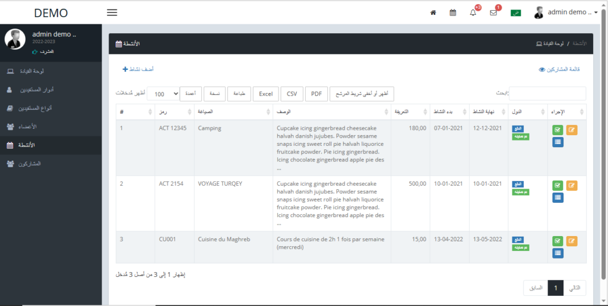Click أضف نشاط add activity link
This screenshot has width=608, height=306.
pyautogui.click(x=138, y=69)
